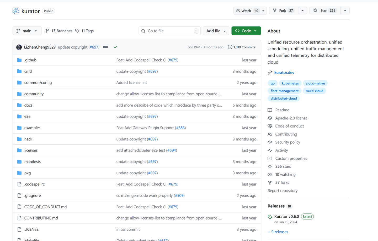Click the LiZhenCheng9527 avatar image

tap(19, 47)
